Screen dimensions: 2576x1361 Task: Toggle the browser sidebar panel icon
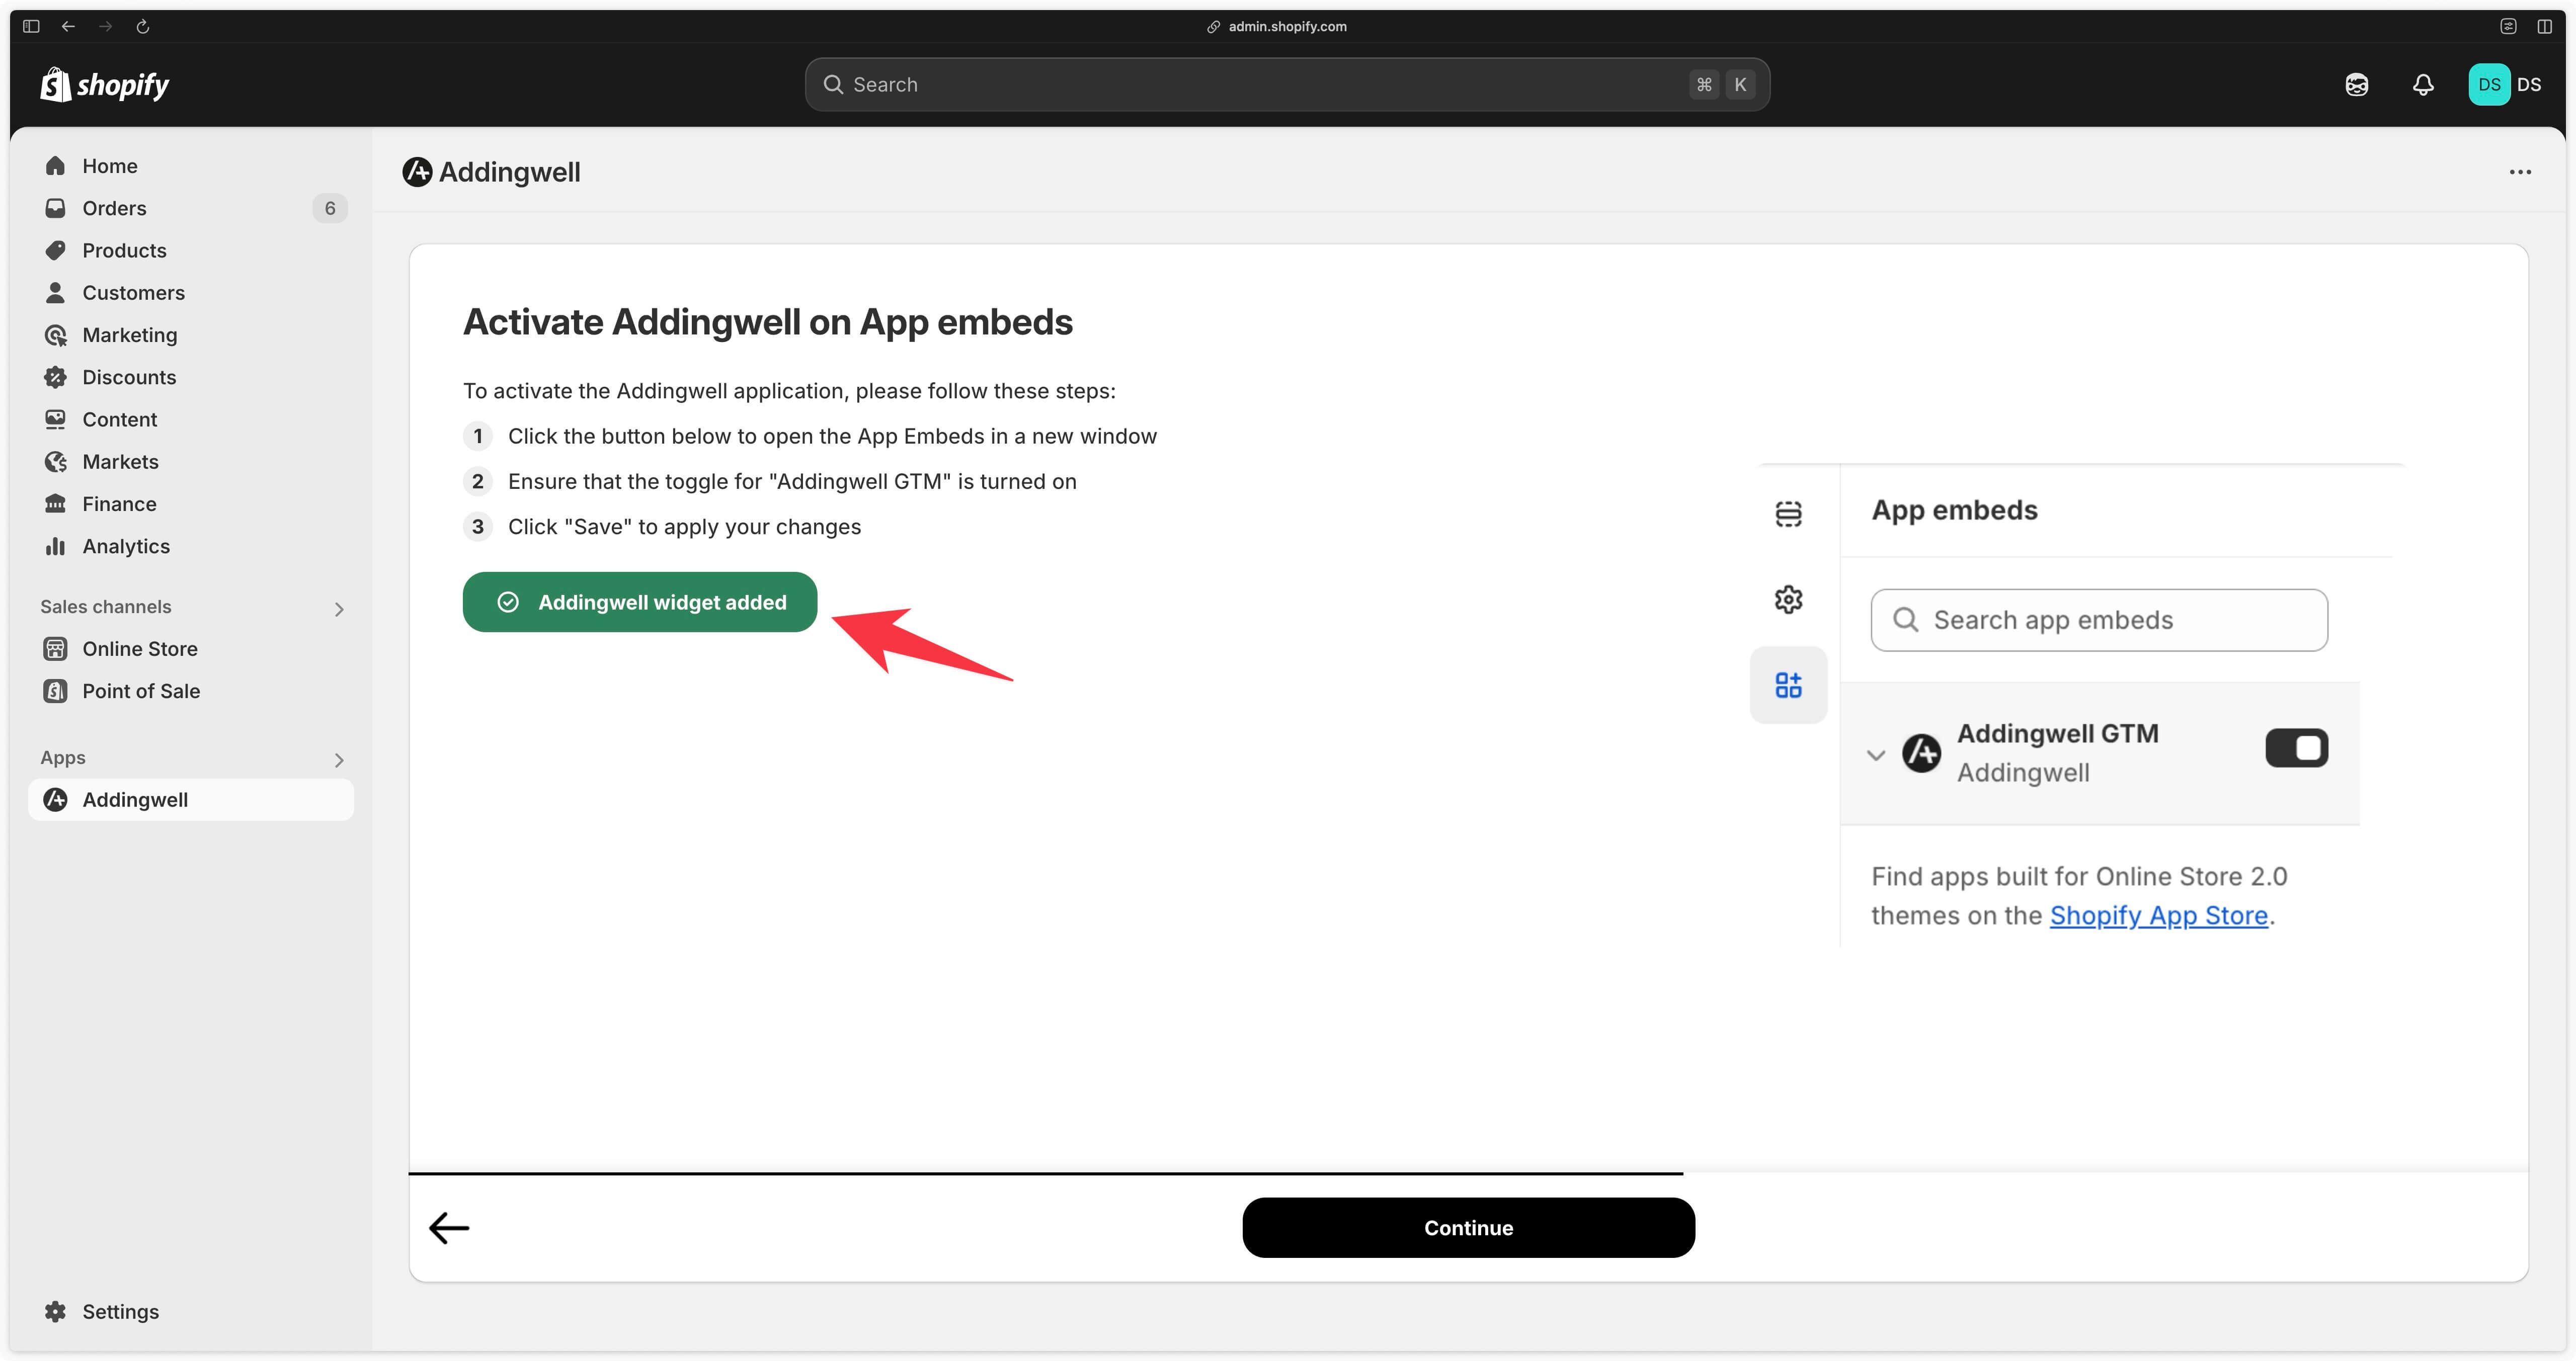(x=31, y=26)
